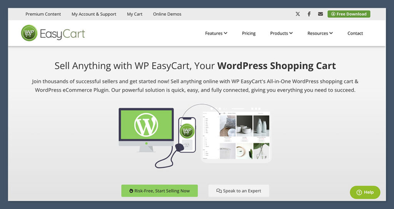Screen dimensions: 394x209
Task: Click the WP cart badge on the phone
Action: tap(187, 131)
